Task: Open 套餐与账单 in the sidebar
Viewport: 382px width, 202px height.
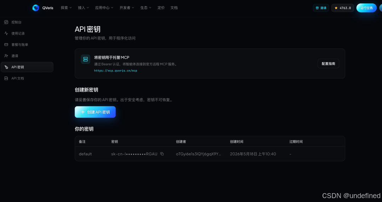Action: pyautogui.click(x=27, y=45)
